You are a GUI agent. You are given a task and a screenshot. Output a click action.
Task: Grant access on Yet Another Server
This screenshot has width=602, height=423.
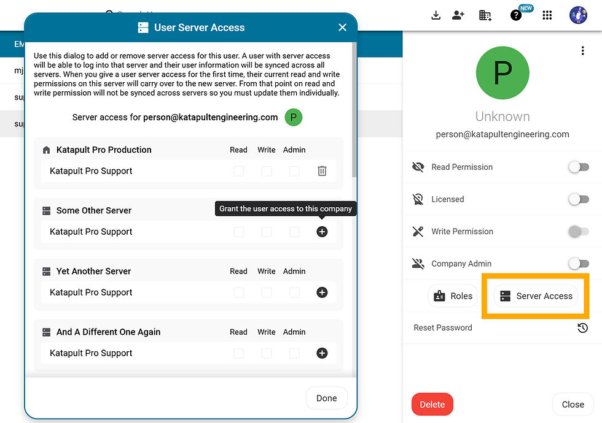pyautogui.click(x=322, y=292)
